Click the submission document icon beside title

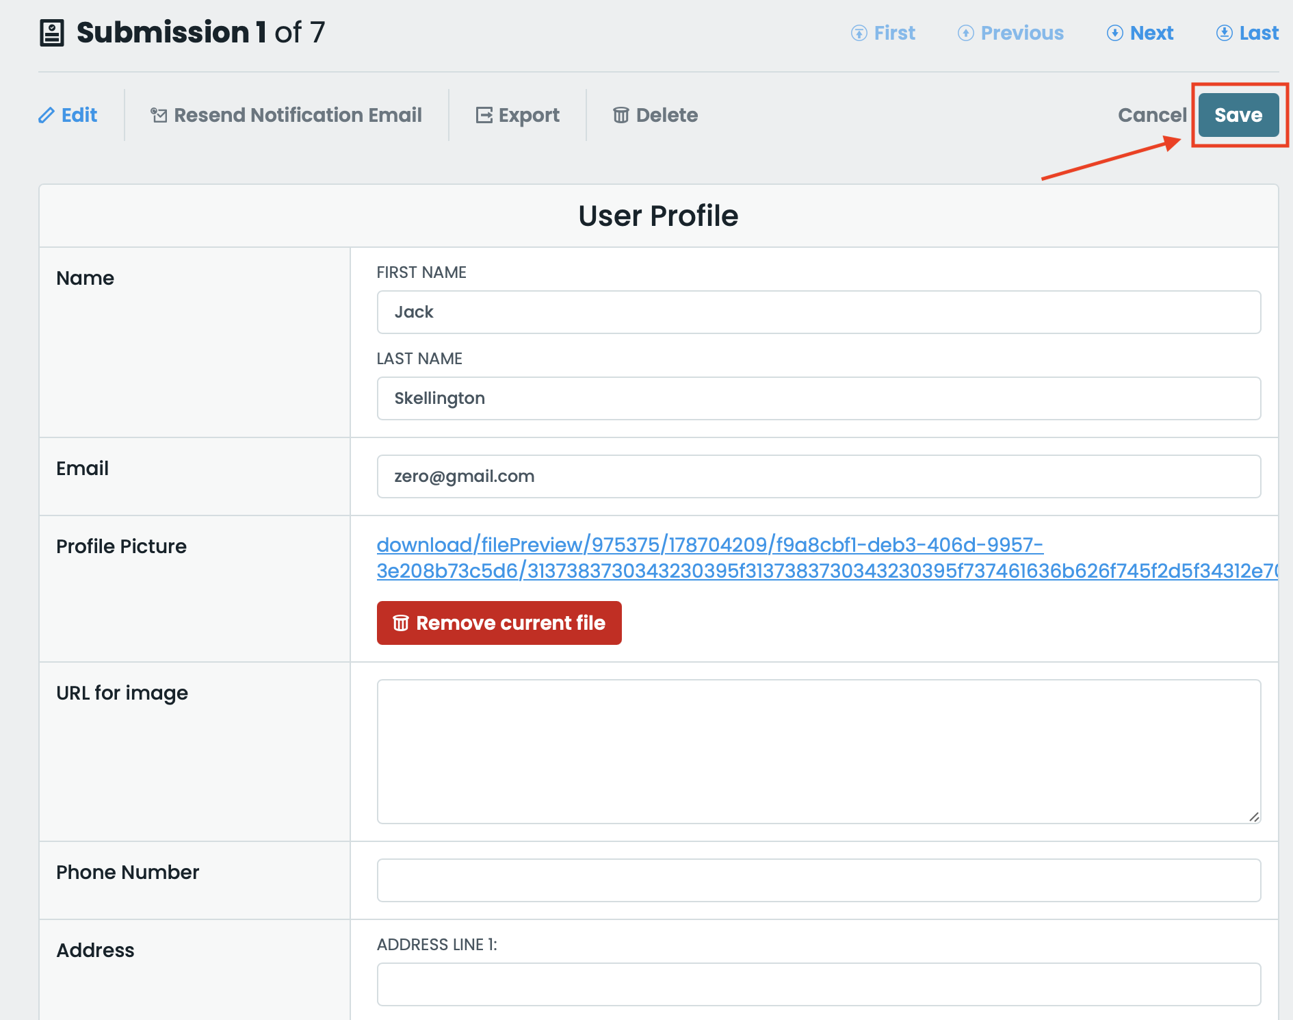(x=52, y=33)
